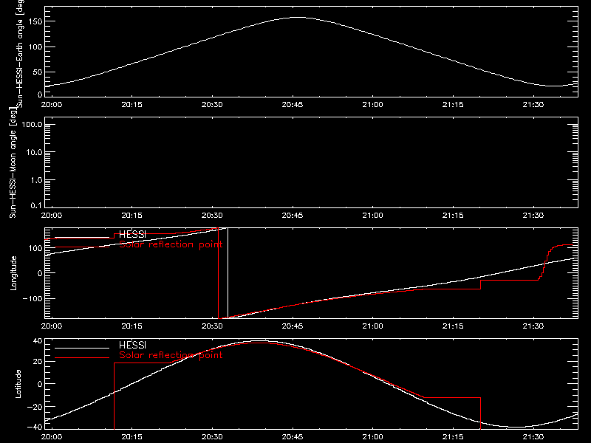Screen dimensions: 591x443
Task: Click the Longitude axis title
Action: click(x=13, y=273)
